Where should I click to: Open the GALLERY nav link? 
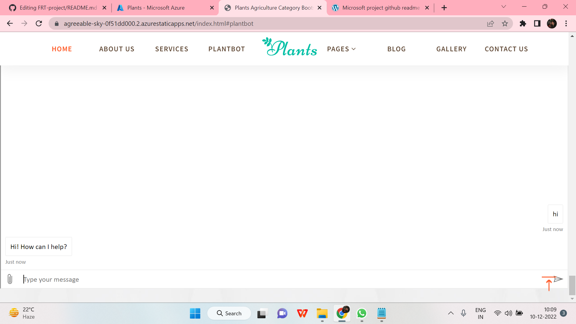tap(451, 49)
